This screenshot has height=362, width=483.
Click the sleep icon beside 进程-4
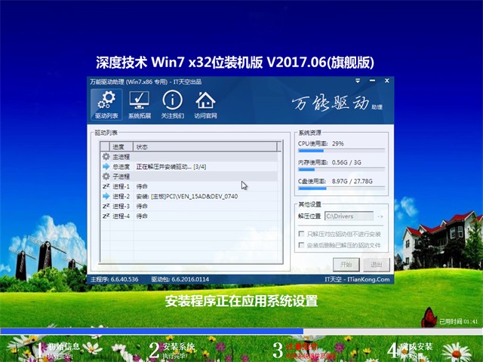(x=106, y=216)
